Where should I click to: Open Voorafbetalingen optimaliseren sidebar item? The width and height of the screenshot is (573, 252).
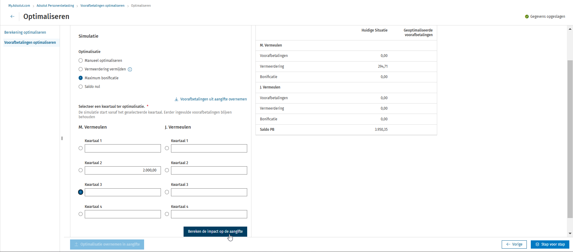click(x=30, y=43)
